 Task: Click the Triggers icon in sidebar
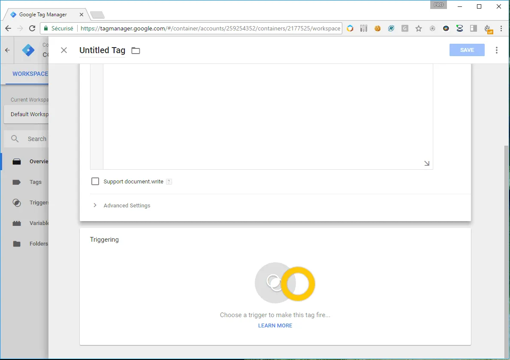click(17, 203)
